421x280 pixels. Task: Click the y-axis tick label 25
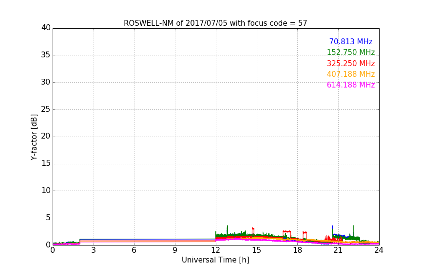[x=46, y=109]
